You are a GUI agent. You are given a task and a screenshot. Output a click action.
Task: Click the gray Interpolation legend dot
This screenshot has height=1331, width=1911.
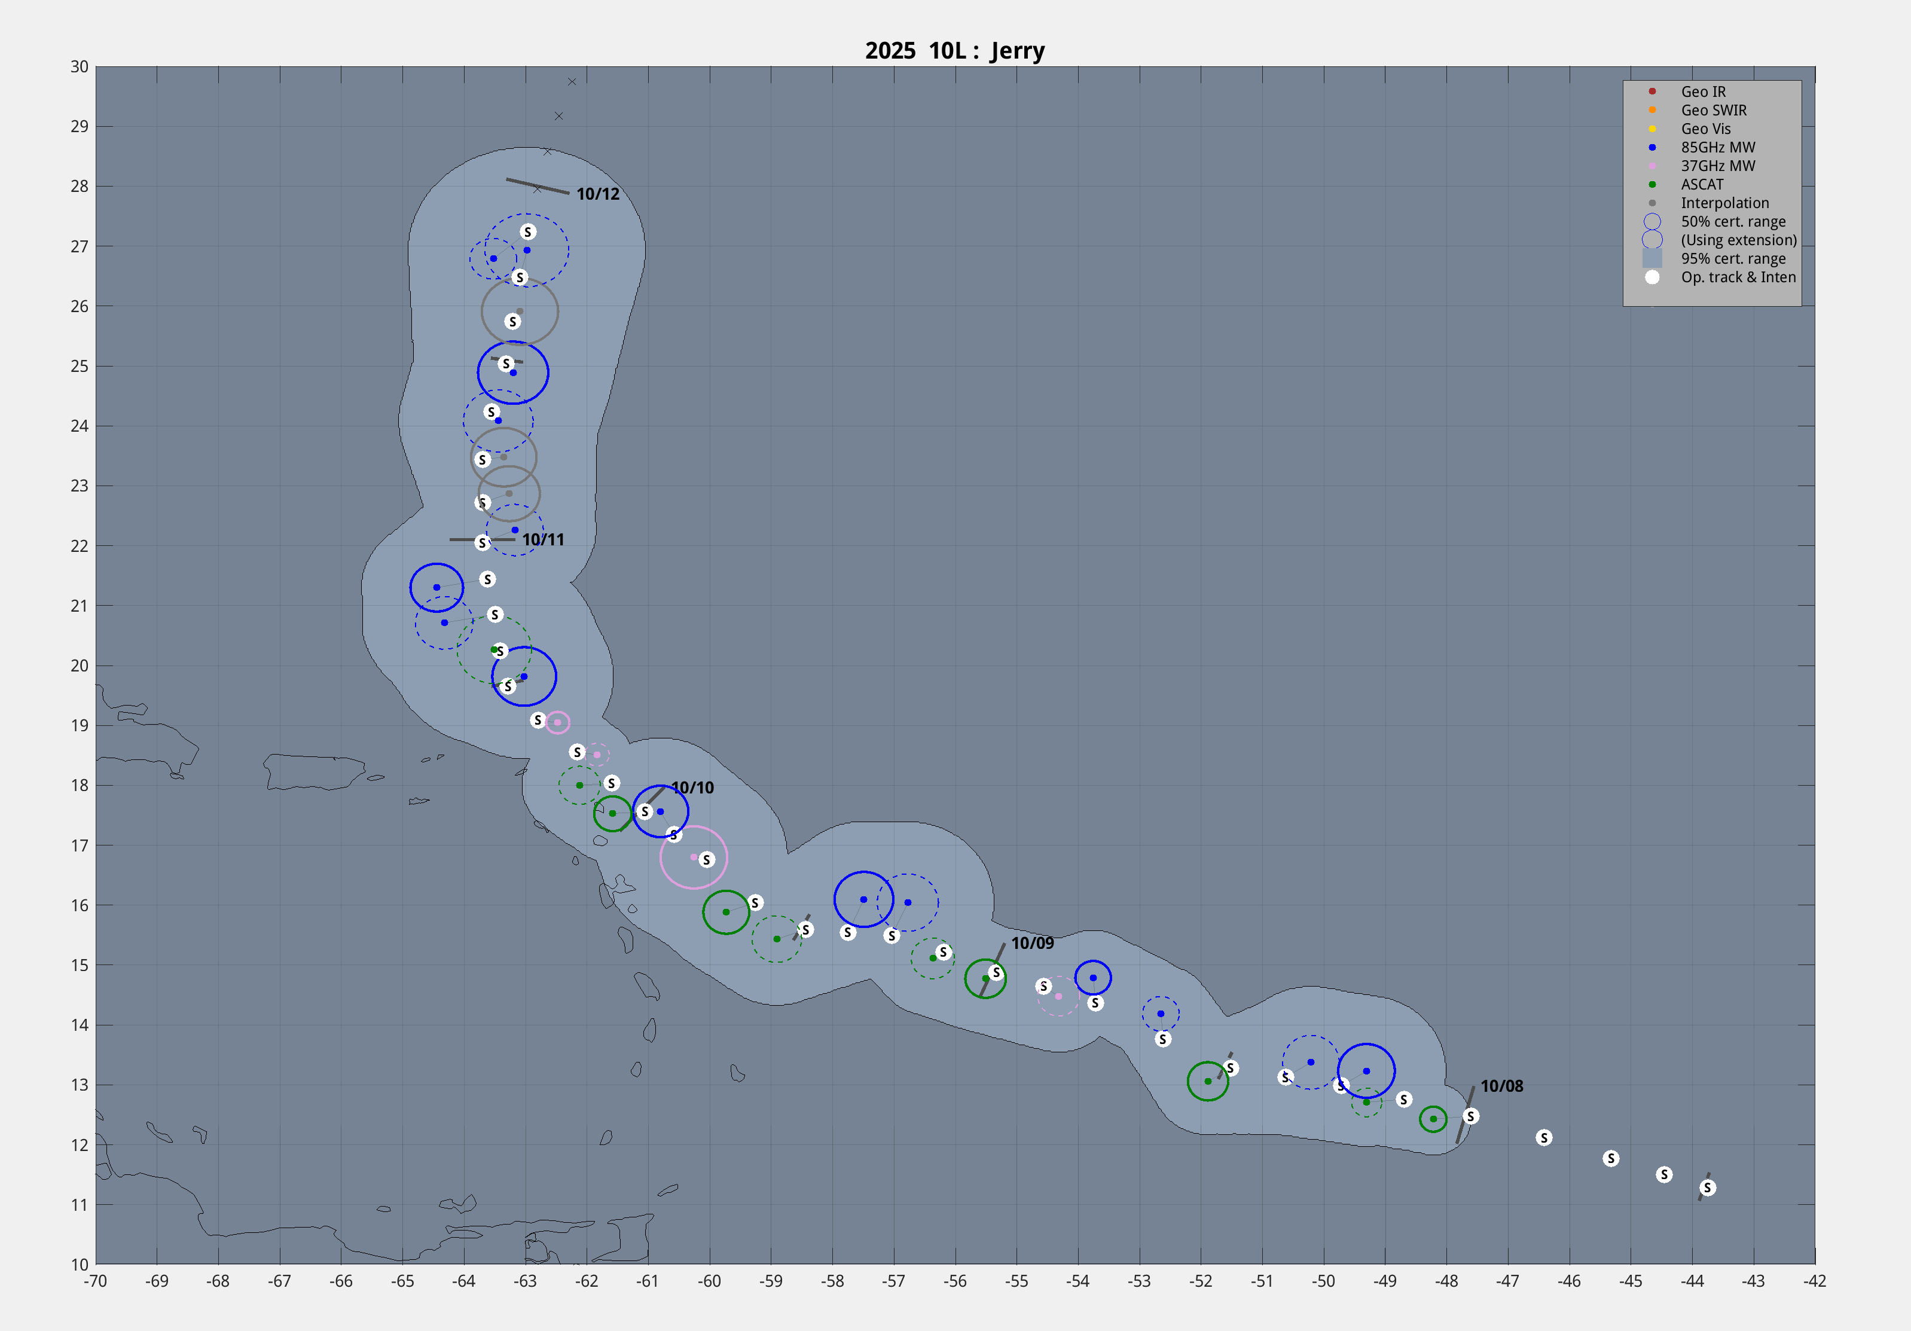click(1652, 203)
